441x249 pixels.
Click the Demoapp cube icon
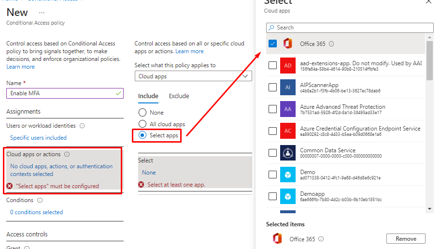coord(288,196)
